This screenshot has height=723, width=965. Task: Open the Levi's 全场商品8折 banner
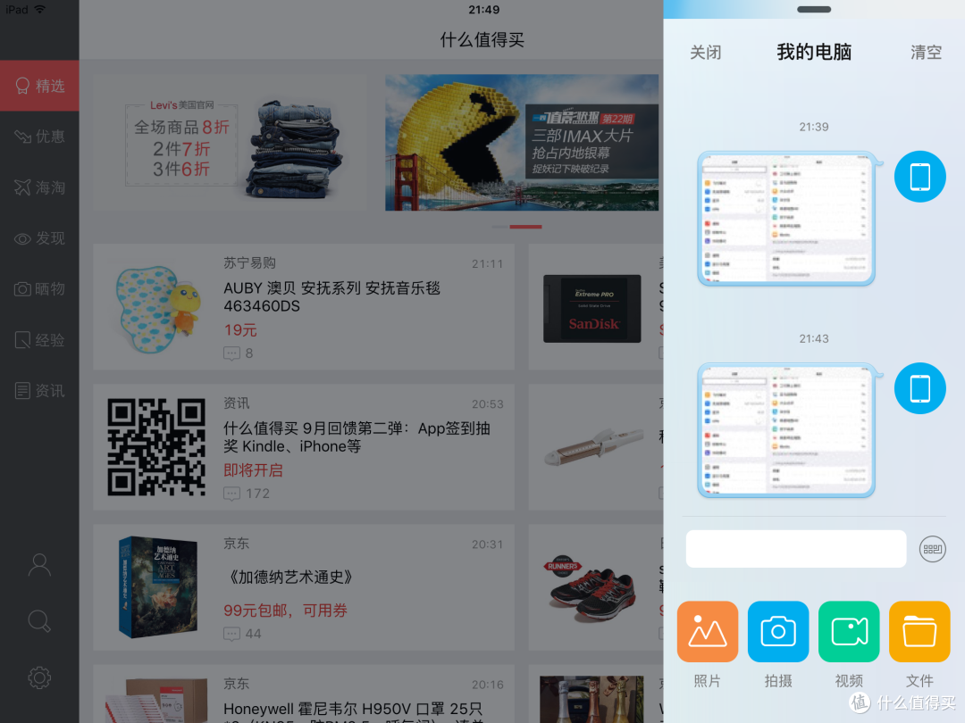[231, 143]
